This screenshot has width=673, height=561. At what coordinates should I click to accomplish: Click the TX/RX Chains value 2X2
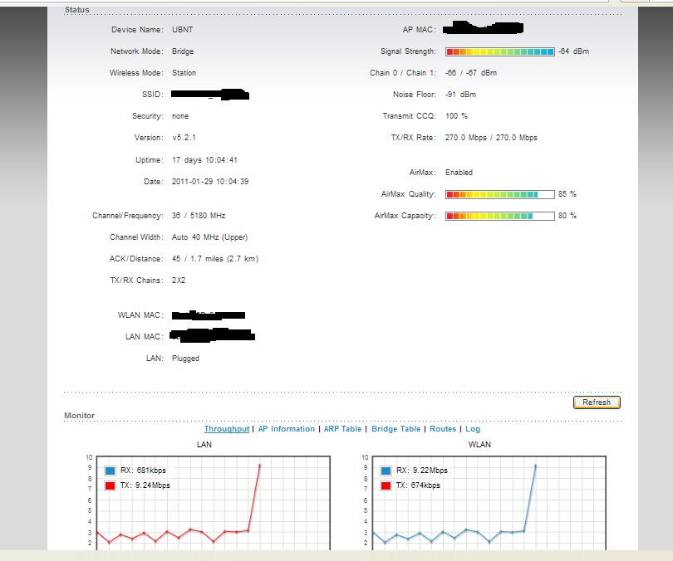pyautogui.click(x=179, y=280)
